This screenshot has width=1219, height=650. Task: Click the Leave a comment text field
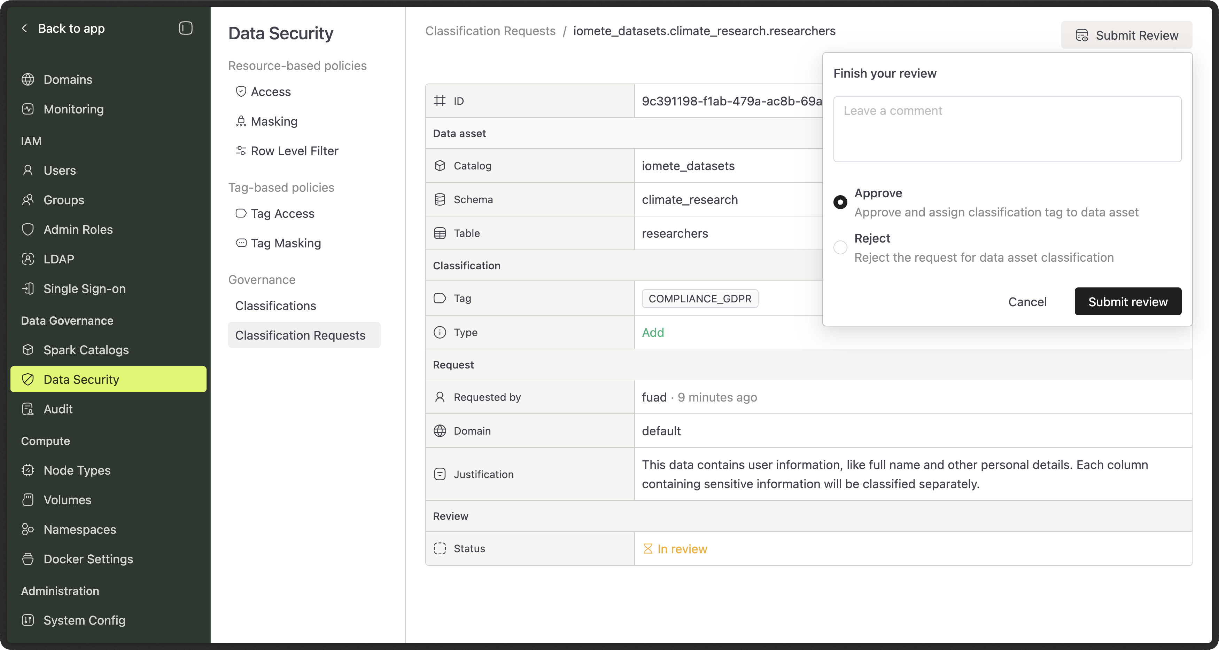pyautogui.click(x=1007, y=129)
